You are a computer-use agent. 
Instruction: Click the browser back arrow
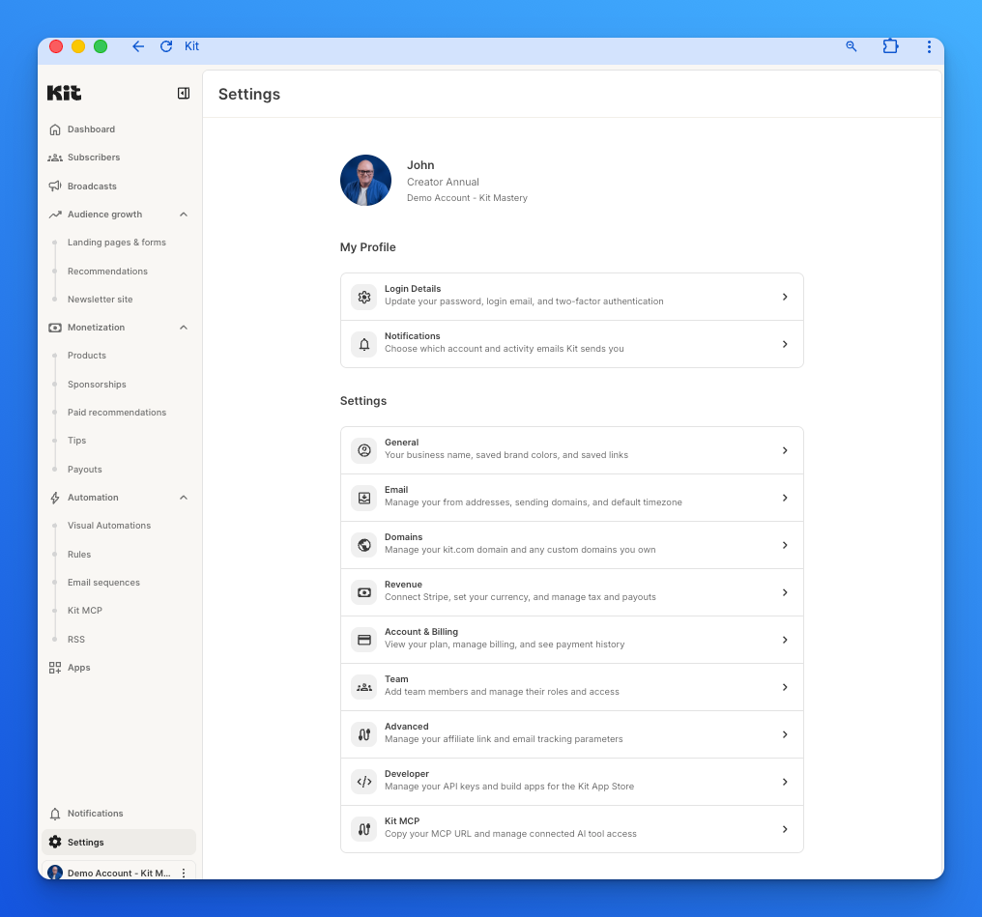coord(138,46)
